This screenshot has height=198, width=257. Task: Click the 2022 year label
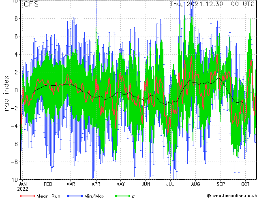23,189
